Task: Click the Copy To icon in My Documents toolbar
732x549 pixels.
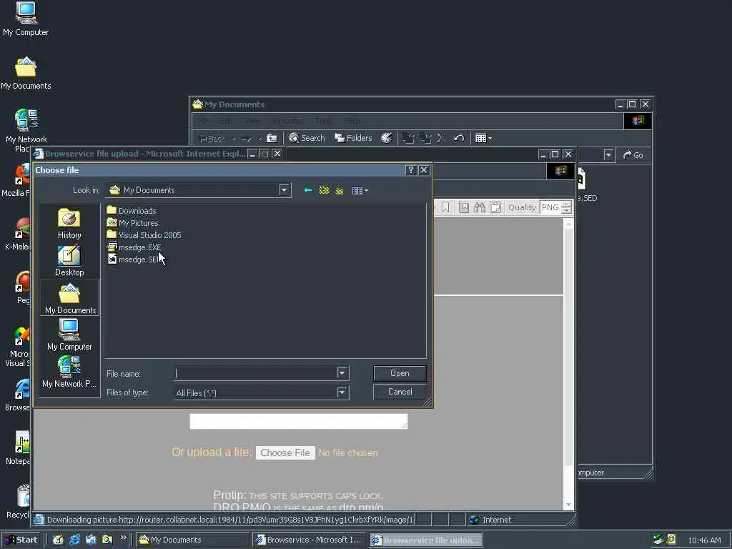Action: pos(425,138)
